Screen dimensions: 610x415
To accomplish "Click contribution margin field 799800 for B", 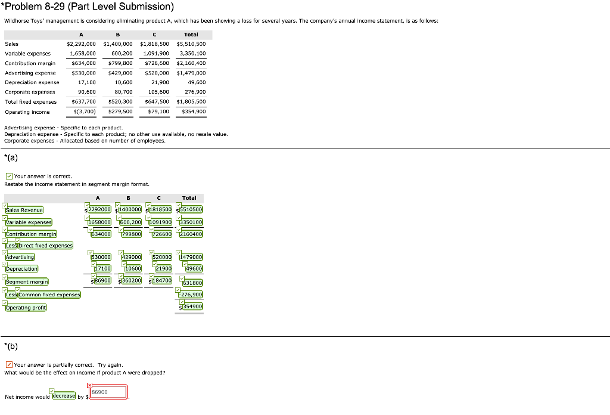I will (x=132, y=234).
